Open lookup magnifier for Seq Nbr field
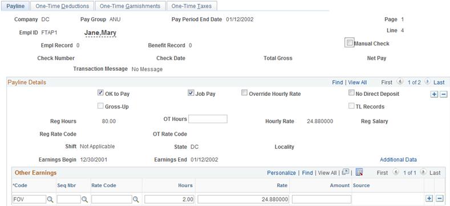Viewport: 450px width, 206px height. tap(85, 199)
